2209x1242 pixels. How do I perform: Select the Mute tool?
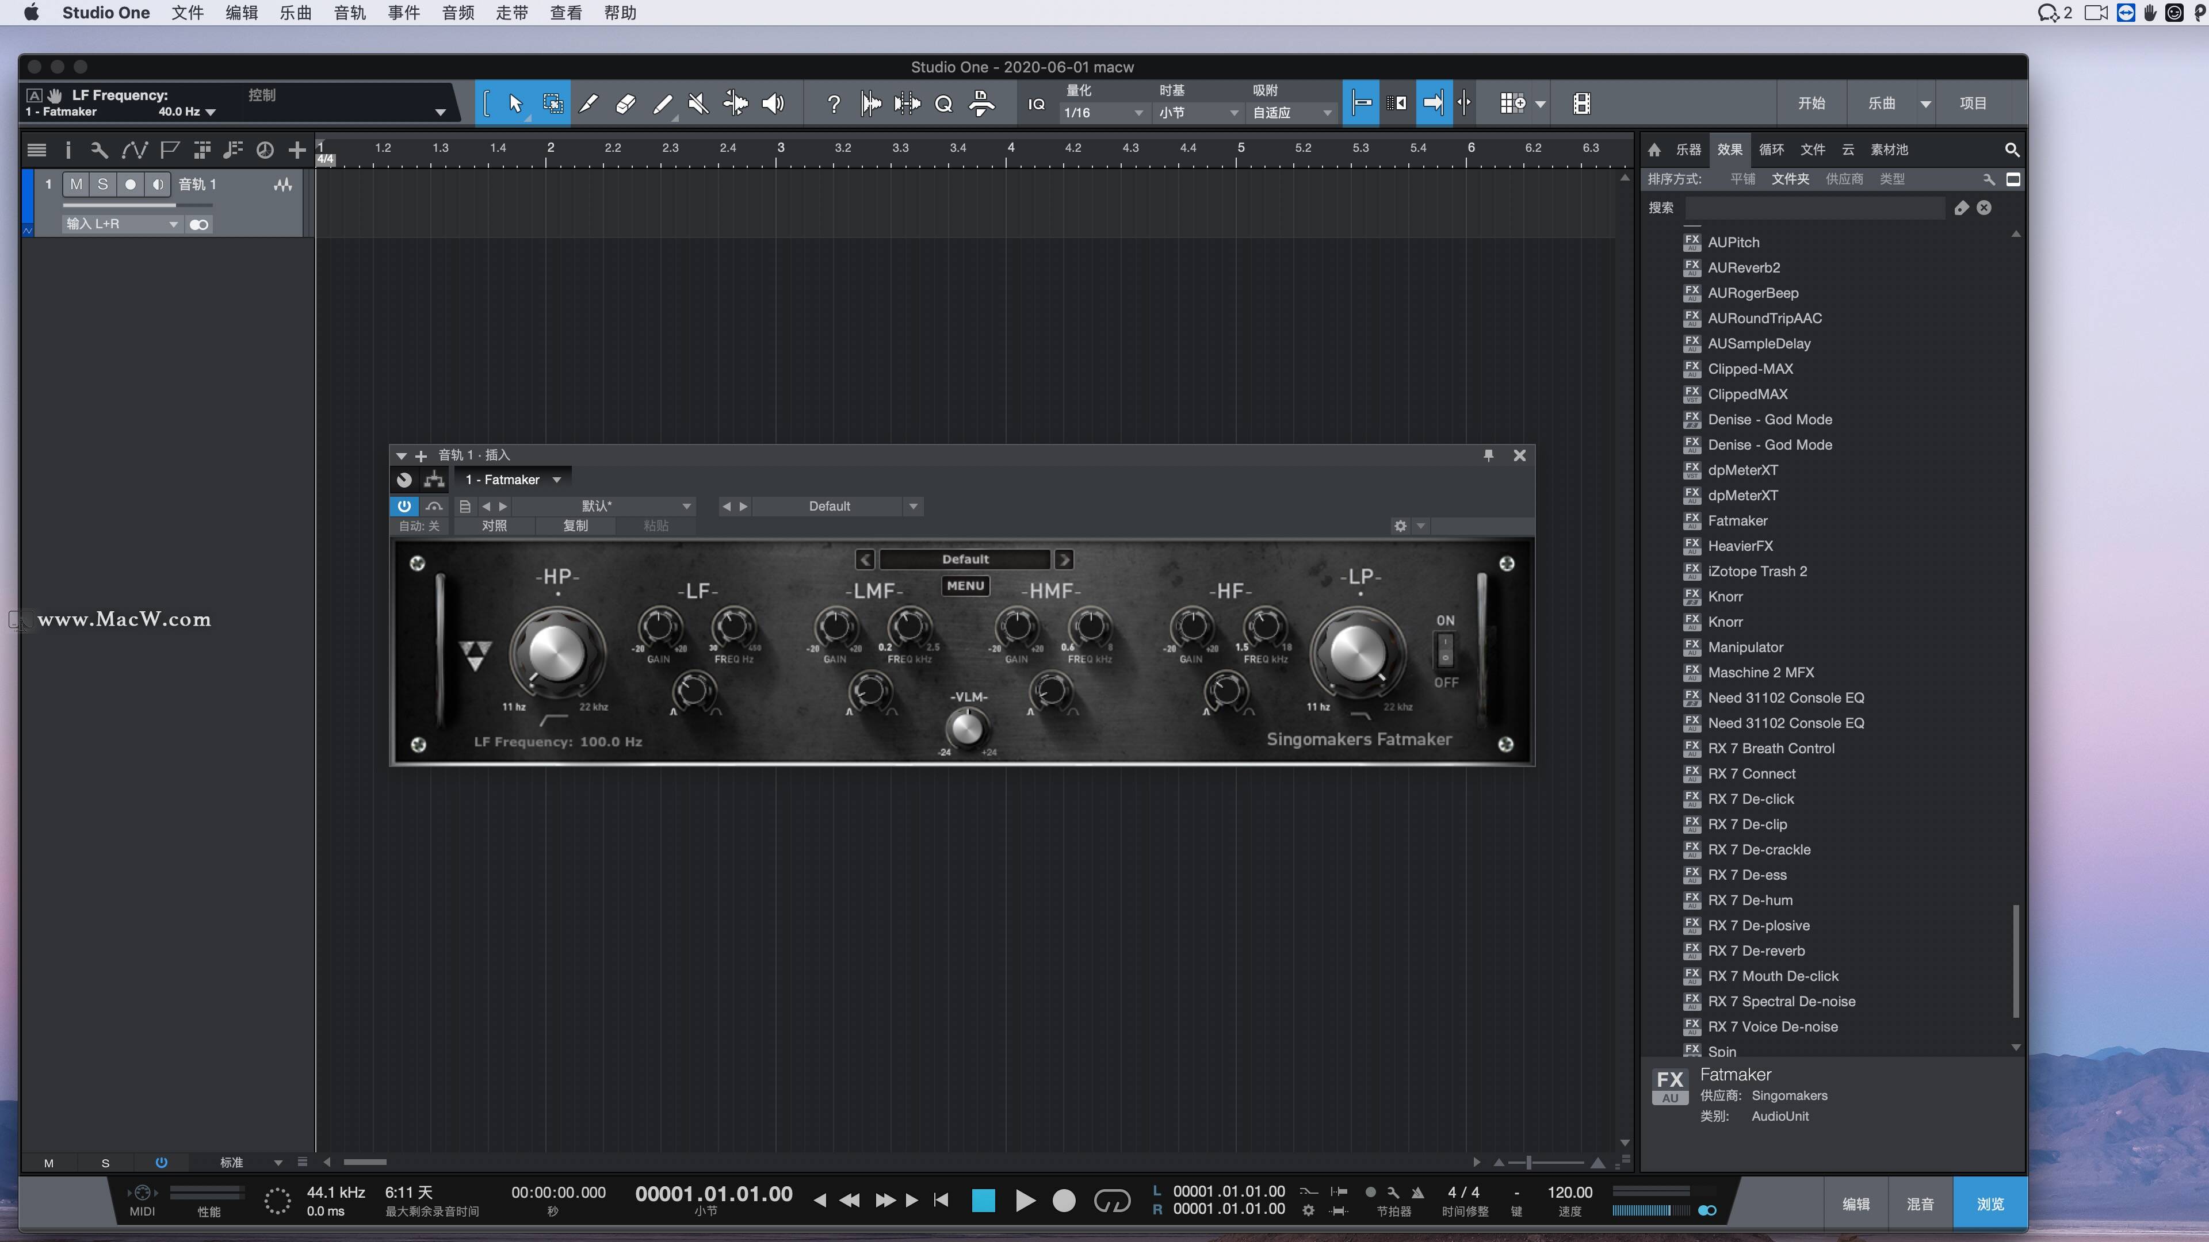click(x=698, y=103)
